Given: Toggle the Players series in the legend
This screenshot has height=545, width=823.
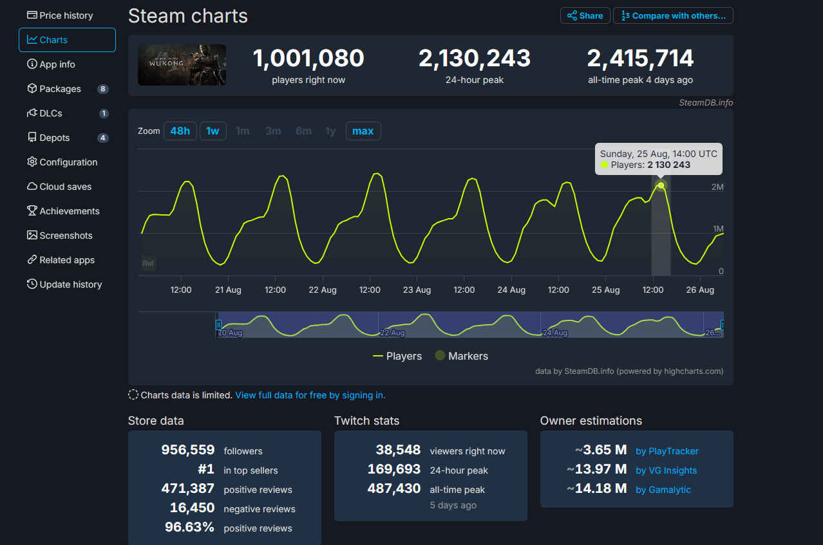Looking at the screenshot, I should pyautogui.click(x=397, y=355).
